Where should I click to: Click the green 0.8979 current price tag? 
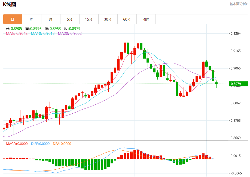tap(238, 84)
